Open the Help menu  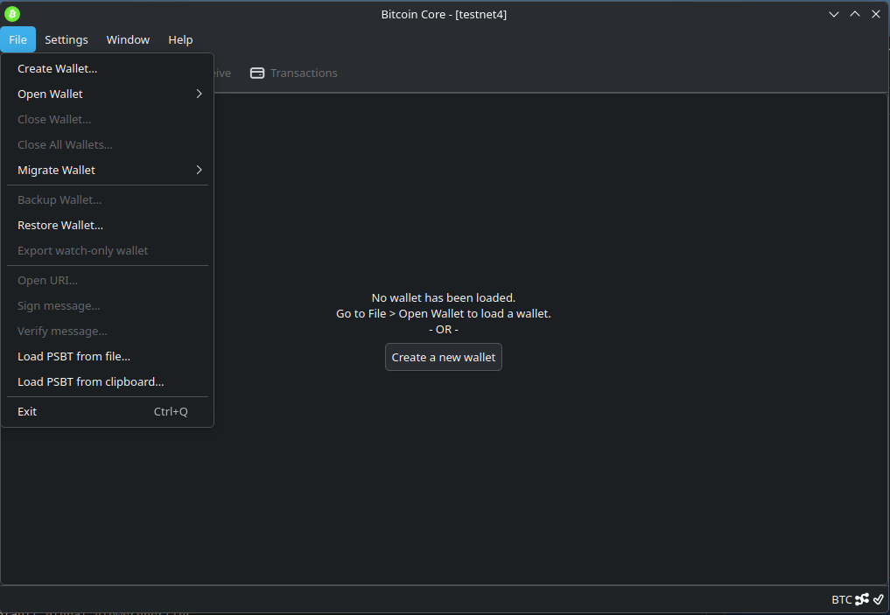point(180,39)
